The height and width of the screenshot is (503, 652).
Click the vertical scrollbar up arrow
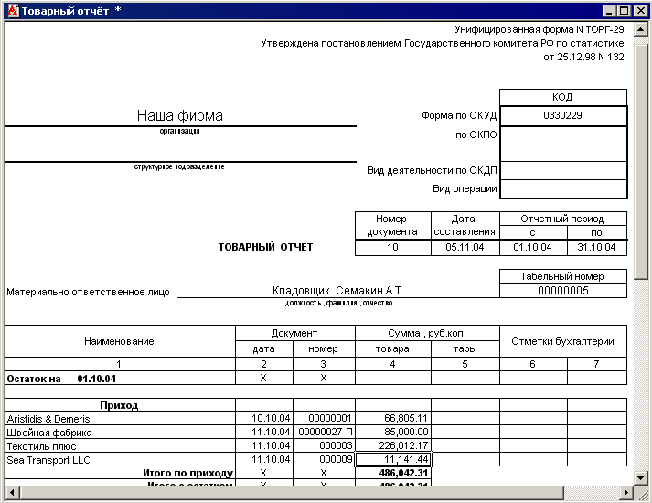pos(641,29)
